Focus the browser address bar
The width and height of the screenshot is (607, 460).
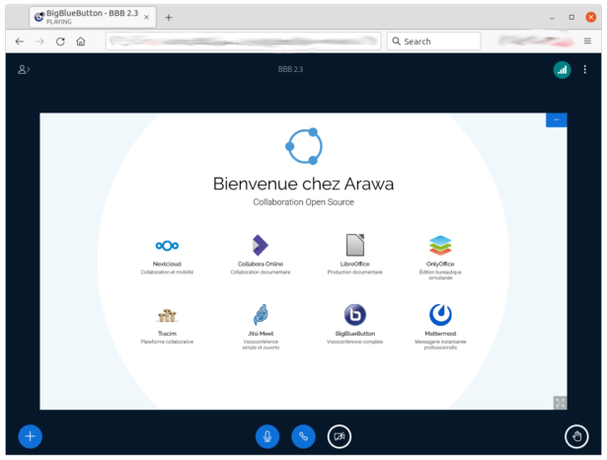point(243,41)
